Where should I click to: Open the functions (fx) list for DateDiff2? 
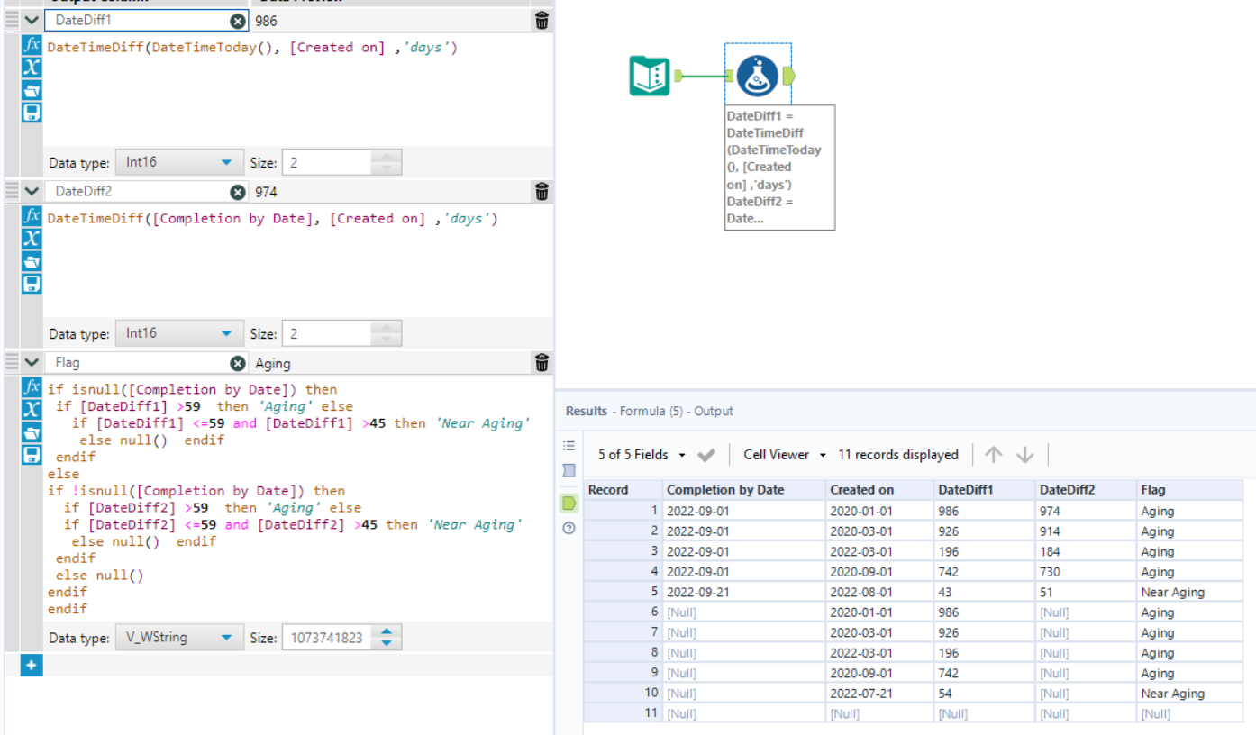coord(32,215)
